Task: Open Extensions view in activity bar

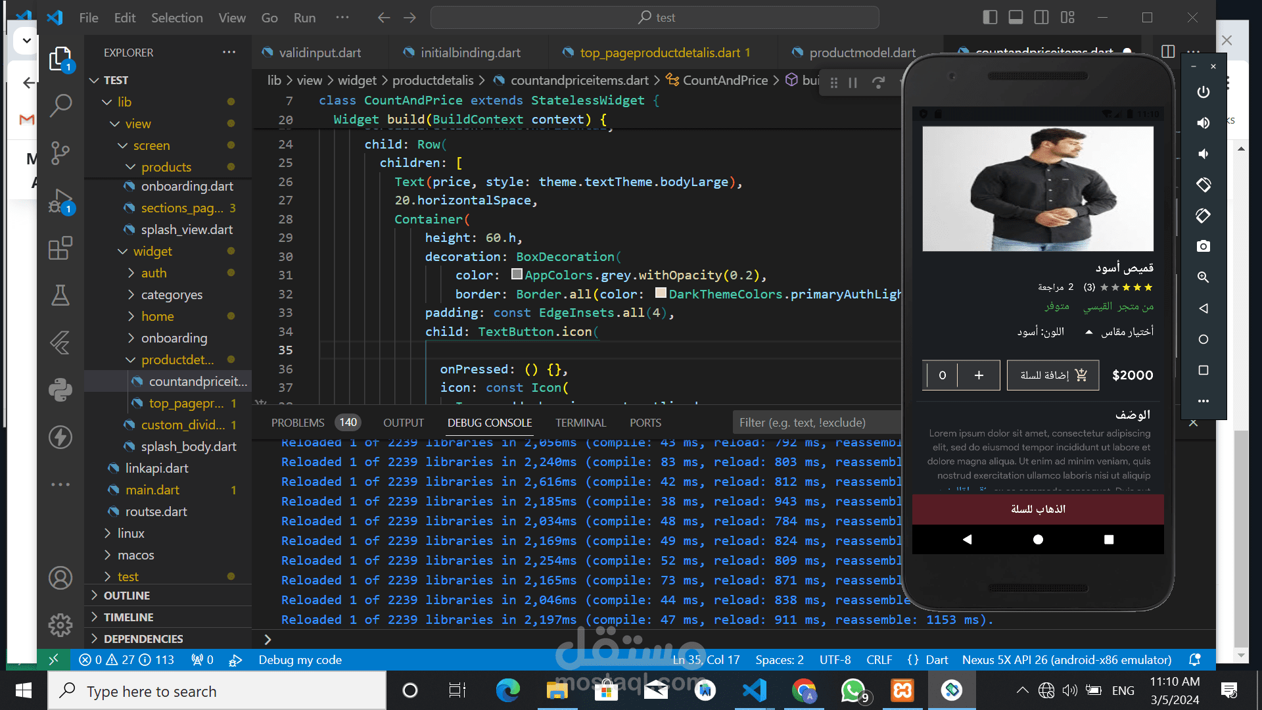Action: point(60,248)
